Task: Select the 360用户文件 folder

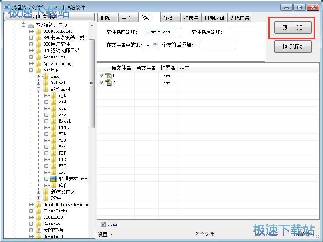Action: [x=57, y=44]
